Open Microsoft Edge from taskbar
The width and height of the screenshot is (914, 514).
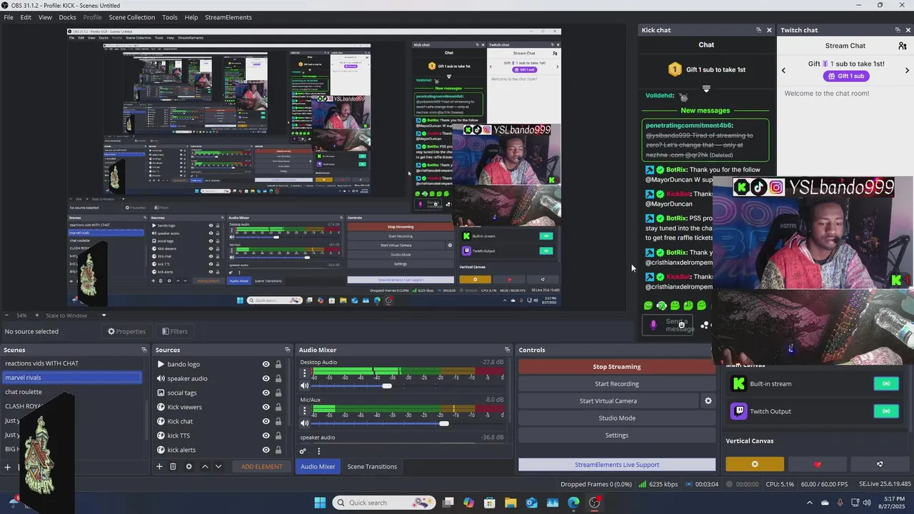coord(573,503)
